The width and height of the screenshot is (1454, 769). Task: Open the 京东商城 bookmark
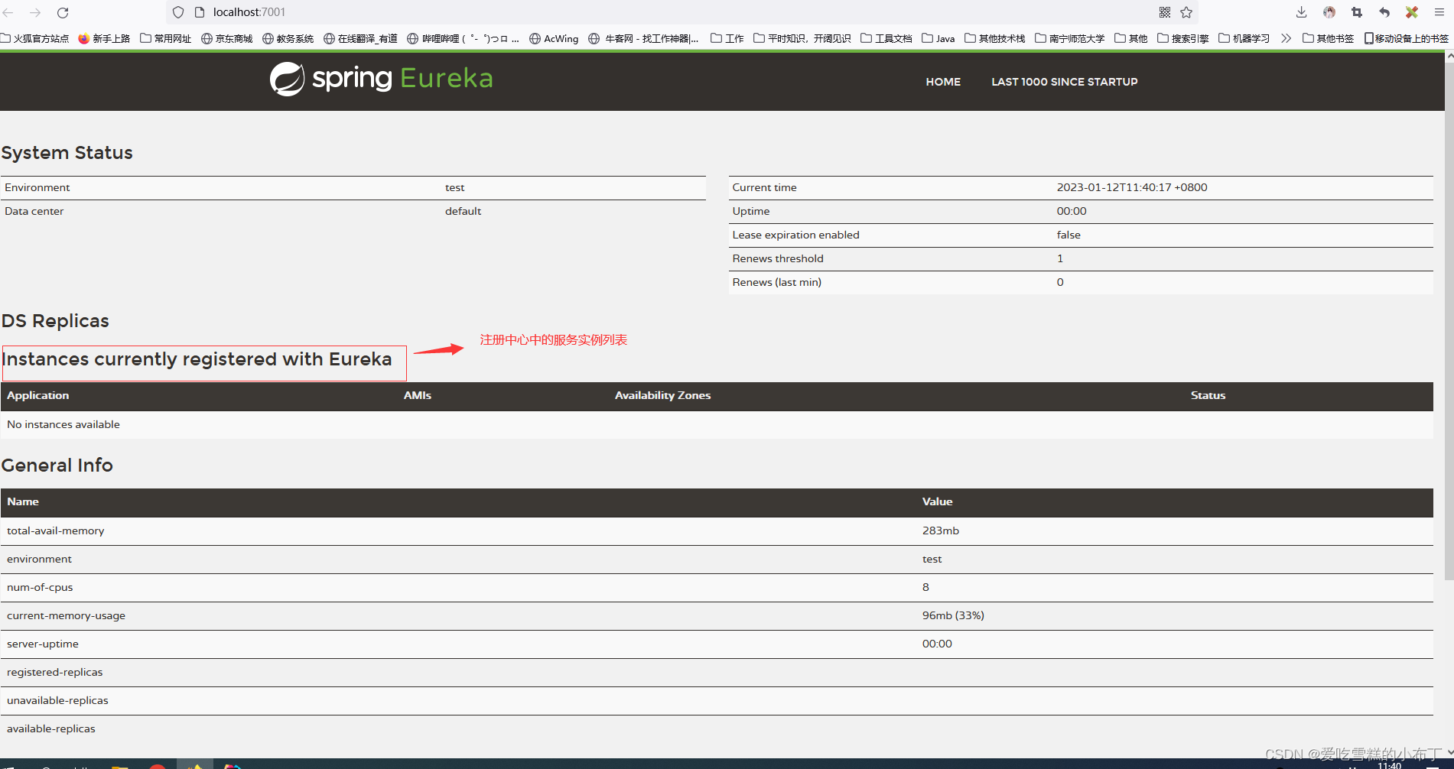(227, 38)
